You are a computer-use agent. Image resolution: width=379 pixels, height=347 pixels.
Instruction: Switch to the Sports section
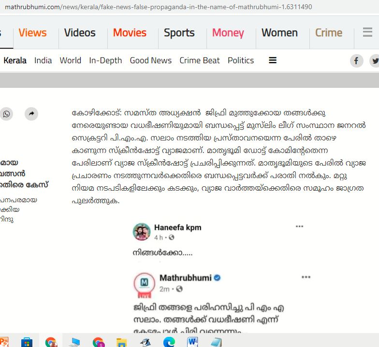(179, 33)
